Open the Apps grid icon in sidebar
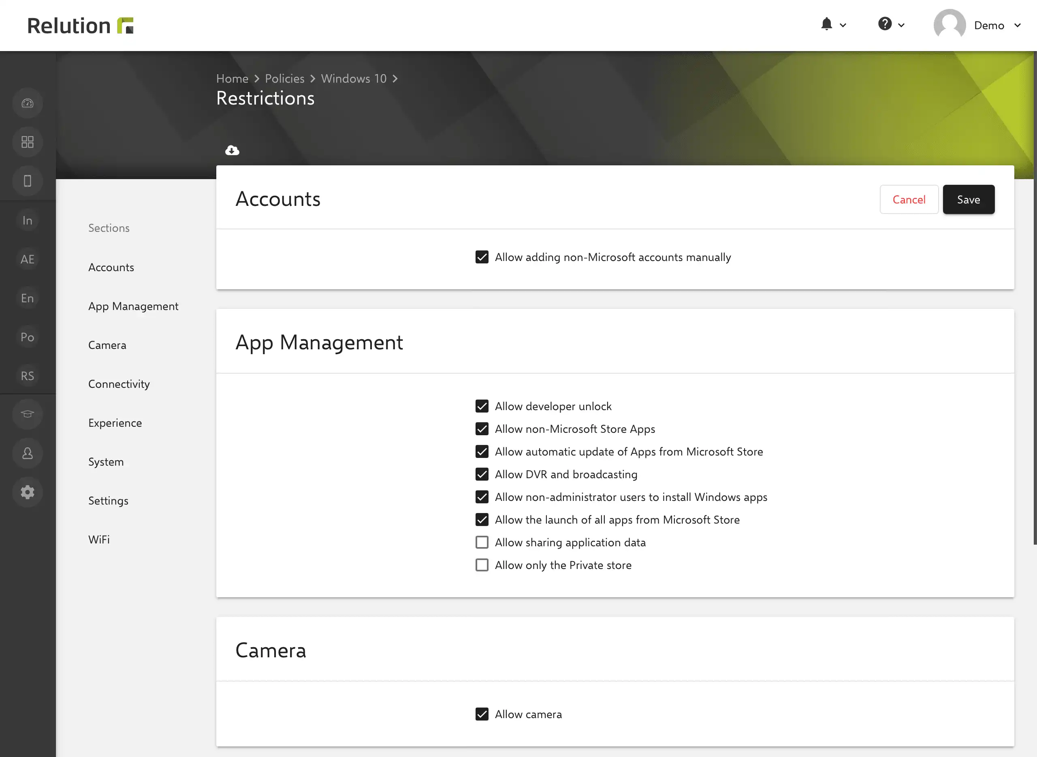 pyautogui.click(x=28, y=142)
